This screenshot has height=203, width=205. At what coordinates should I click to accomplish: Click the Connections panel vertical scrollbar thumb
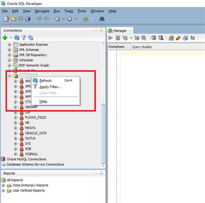tap(103, 134)
